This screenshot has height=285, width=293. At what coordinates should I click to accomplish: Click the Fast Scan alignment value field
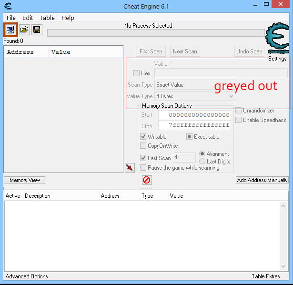coord(184,157)
